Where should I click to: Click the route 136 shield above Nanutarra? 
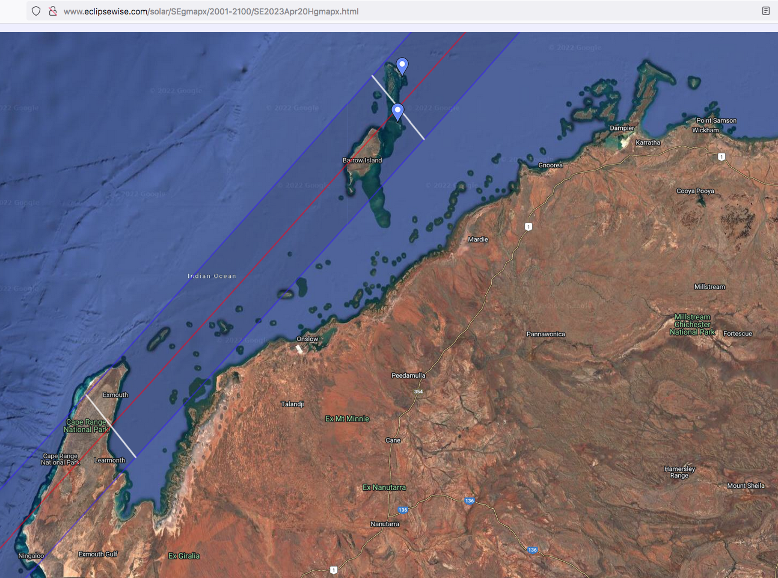click(403, 510)
